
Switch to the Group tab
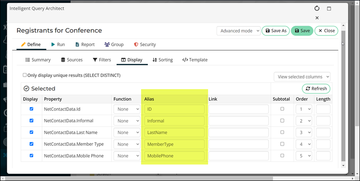pyautogui.click(x=114, y=44)
